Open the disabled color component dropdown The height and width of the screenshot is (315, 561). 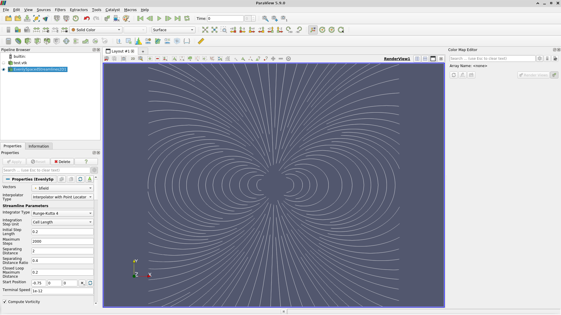135,30
